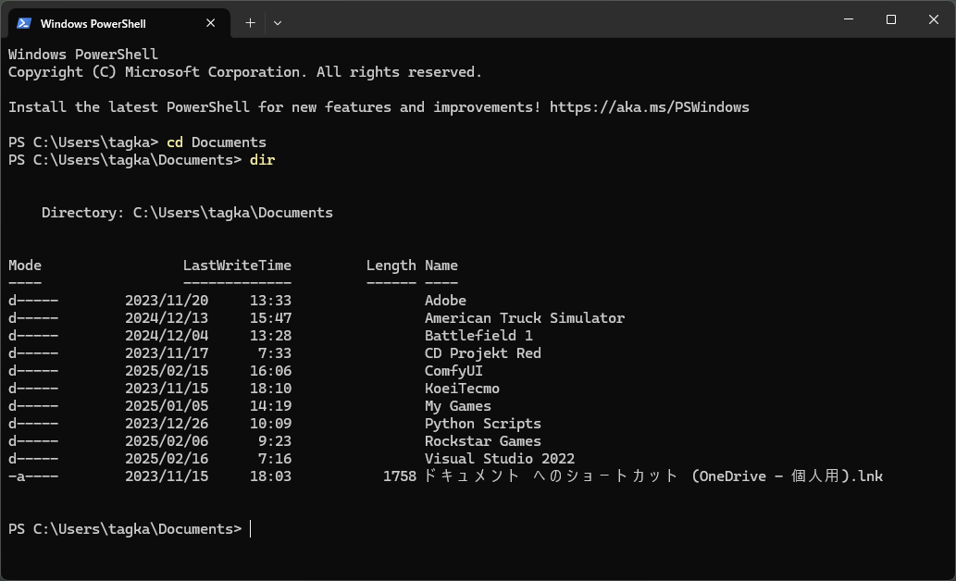Screen dimensions: 956x581
Task: Click the Rockstar Games entry
Action: [x=482, y=441]
